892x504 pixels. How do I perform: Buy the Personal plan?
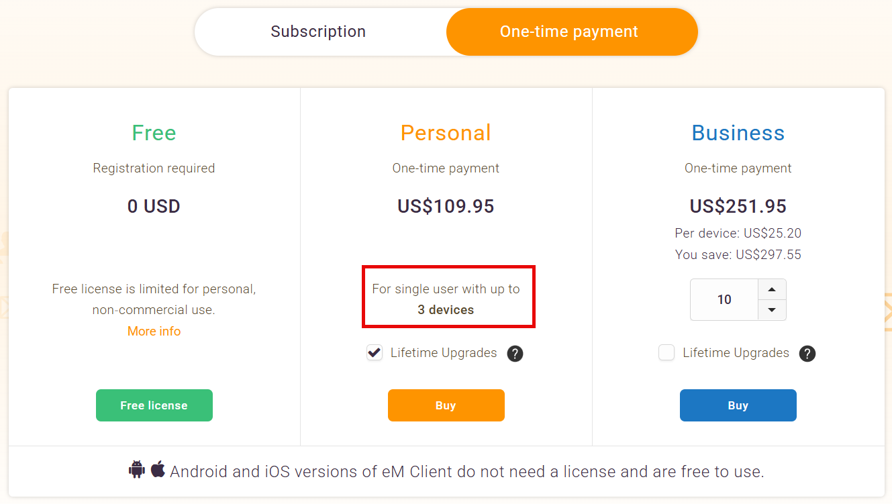[446, 405]
